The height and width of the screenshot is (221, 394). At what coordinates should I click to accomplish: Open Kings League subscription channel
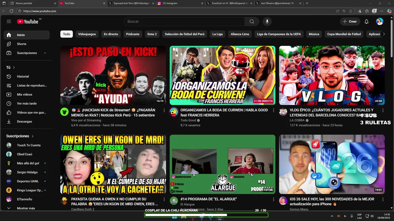[26, 190]
